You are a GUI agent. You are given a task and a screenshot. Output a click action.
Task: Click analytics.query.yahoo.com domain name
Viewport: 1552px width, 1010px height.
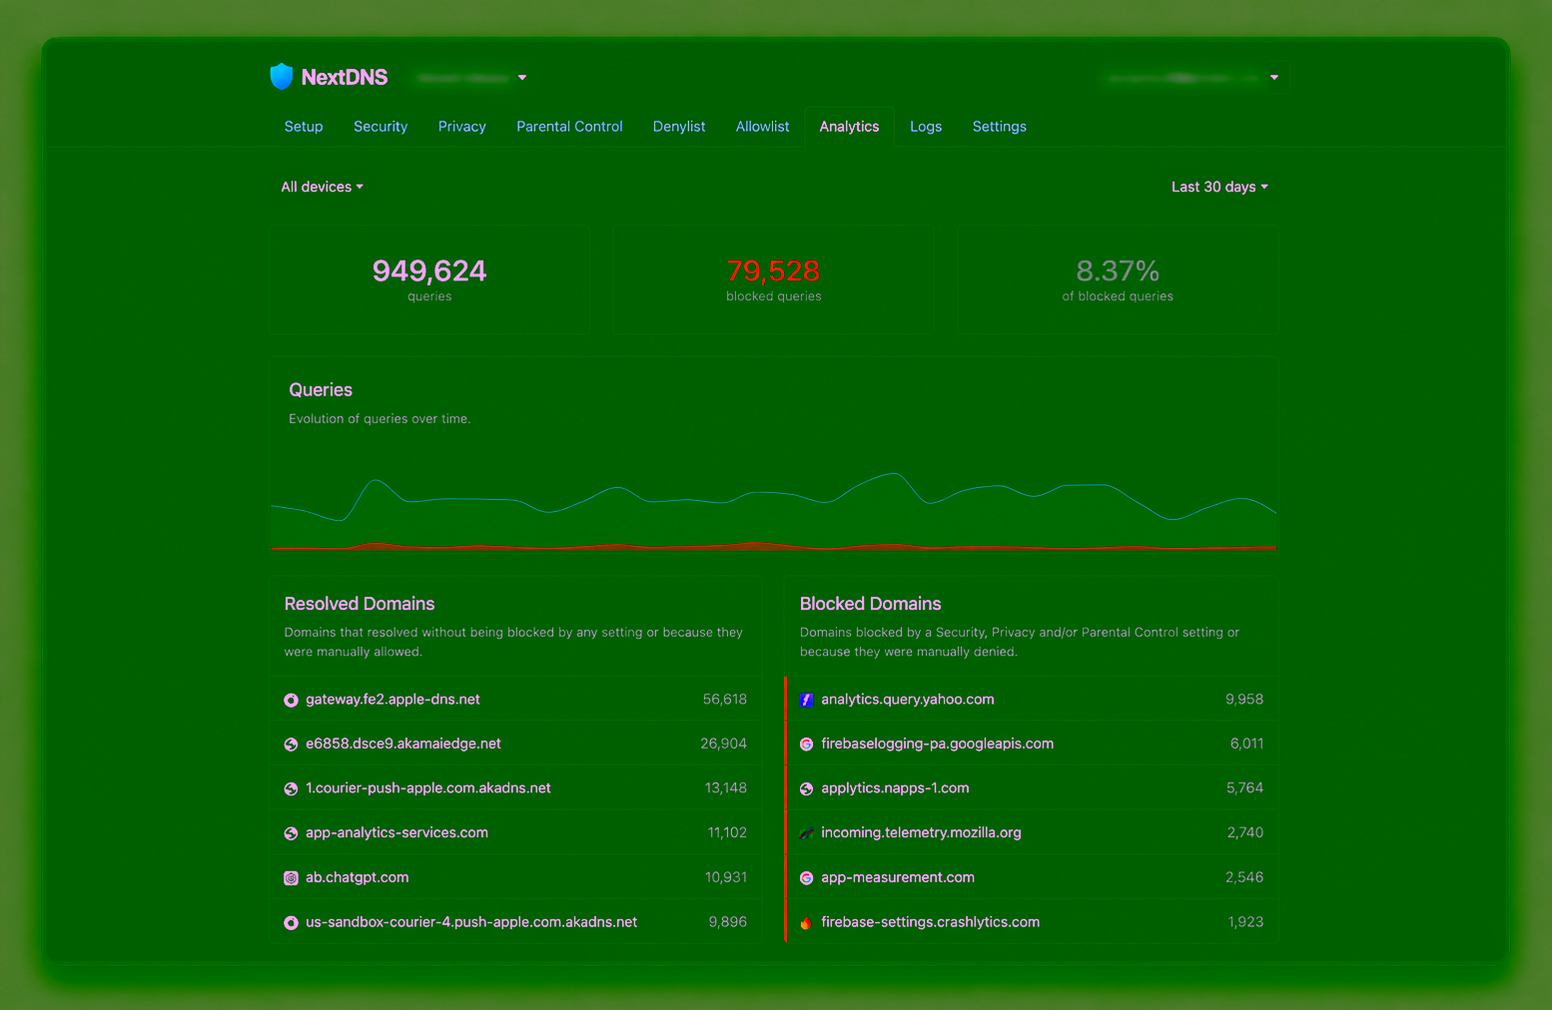(908, 700)
